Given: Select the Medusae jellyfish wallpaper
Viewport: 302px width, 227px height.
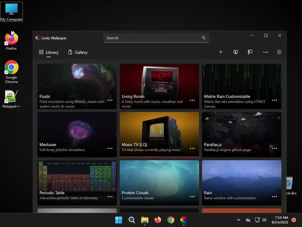Looking at the screenshot, I should (77, 134).
